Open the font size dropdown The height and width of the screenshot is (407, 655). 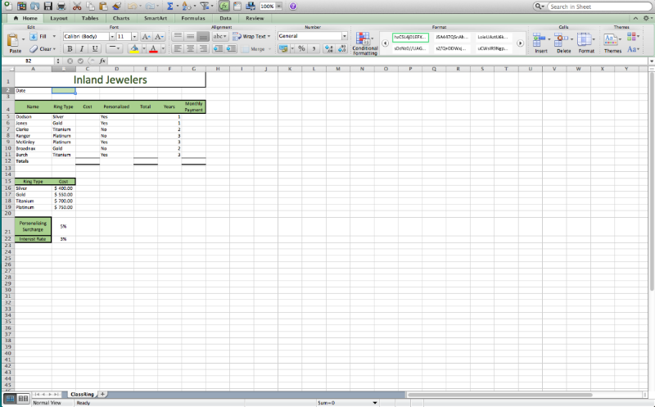[134, 36]
